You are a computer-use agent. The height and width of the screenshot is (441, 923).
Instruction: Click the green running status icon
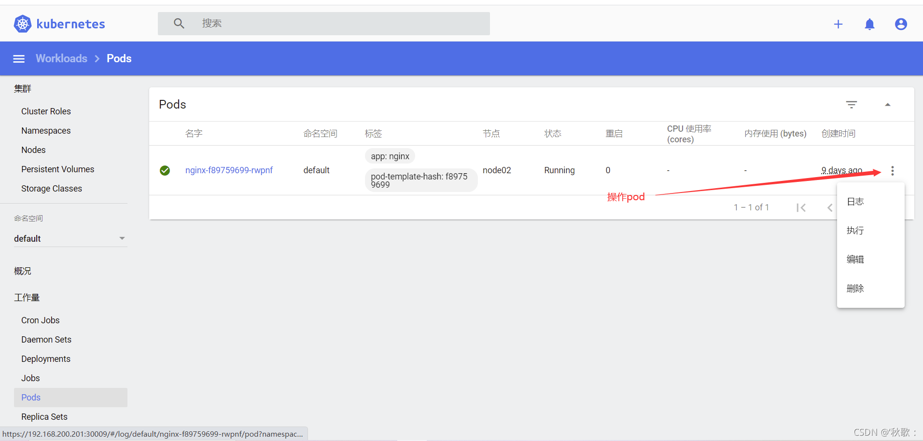[165, 170]
